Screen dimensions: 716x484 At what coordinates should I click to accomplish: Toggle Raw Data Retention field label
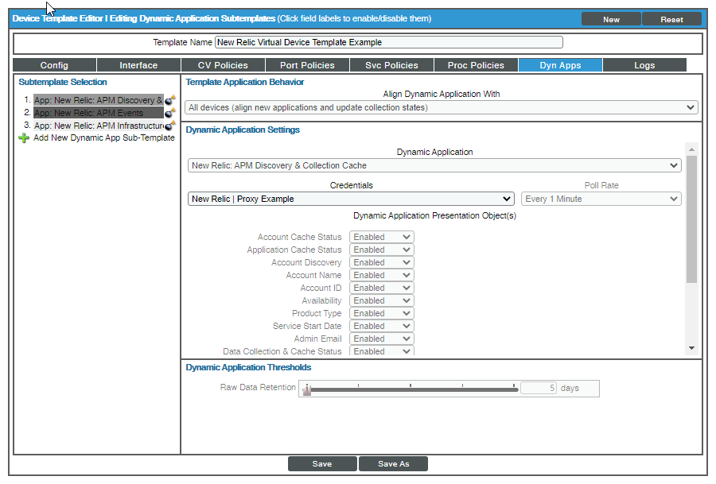point(258,387)
